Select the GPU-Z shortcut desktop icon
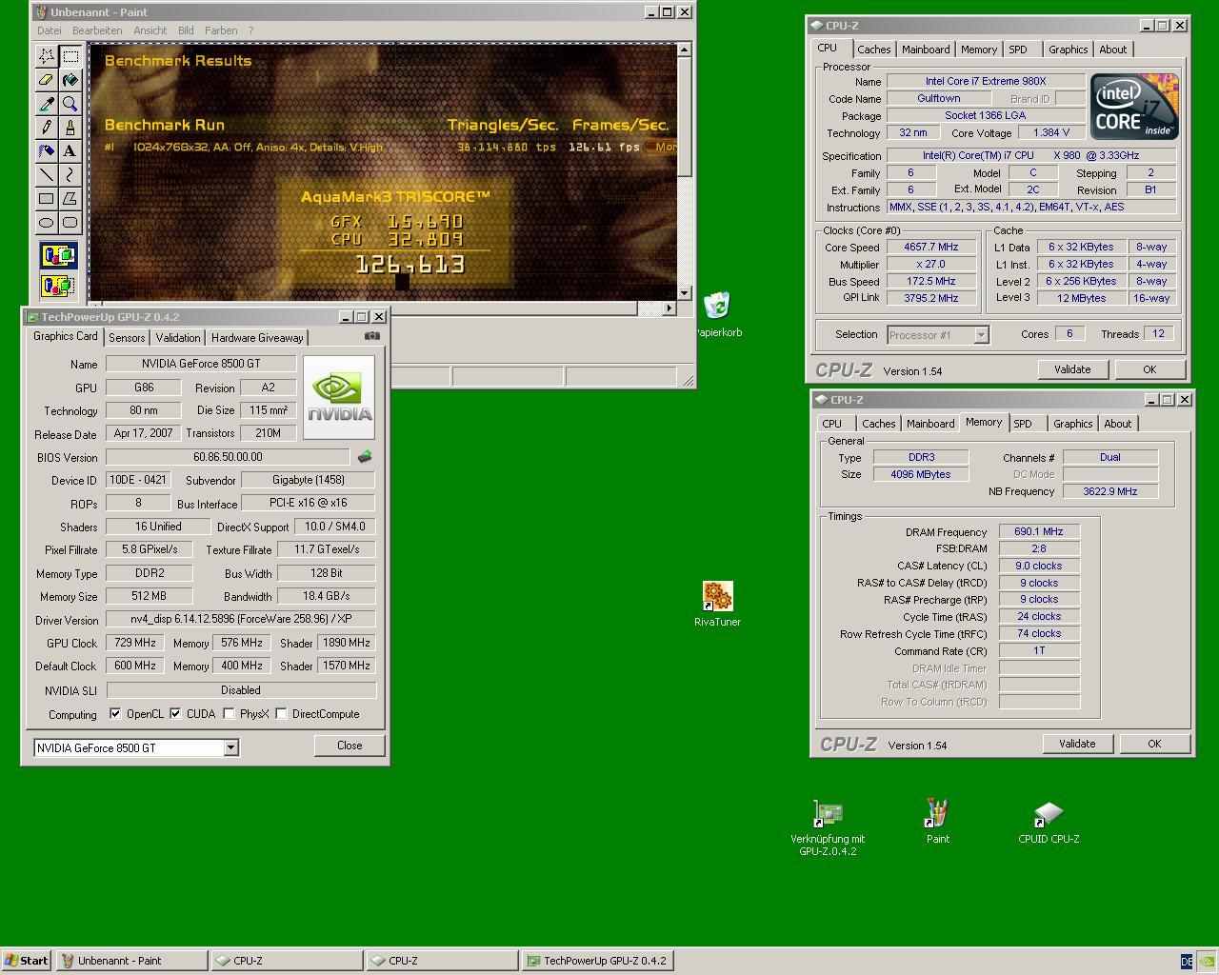Viewport: 1219px width, 975px height. tap(828, 827)
